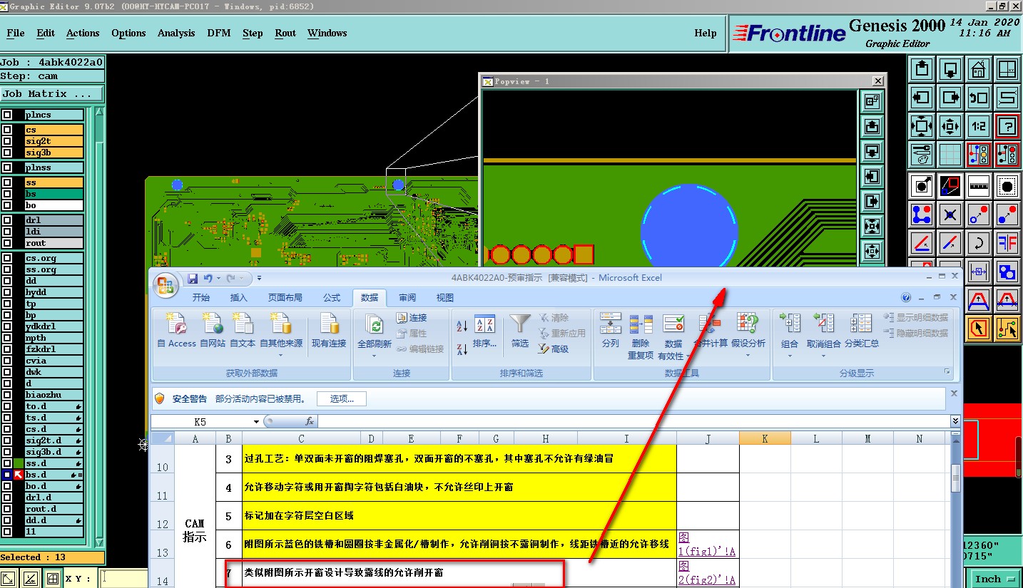Open the 全部刷新 dropdown arrow
The image size is (1023, 588).
(374, 354)
